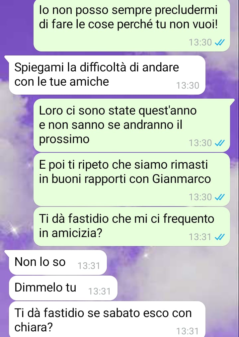Image resolution: width=239 pixels, height=337 pixels.
Task: Tap 'Ti dà fastidio che mi ci frequento' bubble
Action: pos(132,226)
